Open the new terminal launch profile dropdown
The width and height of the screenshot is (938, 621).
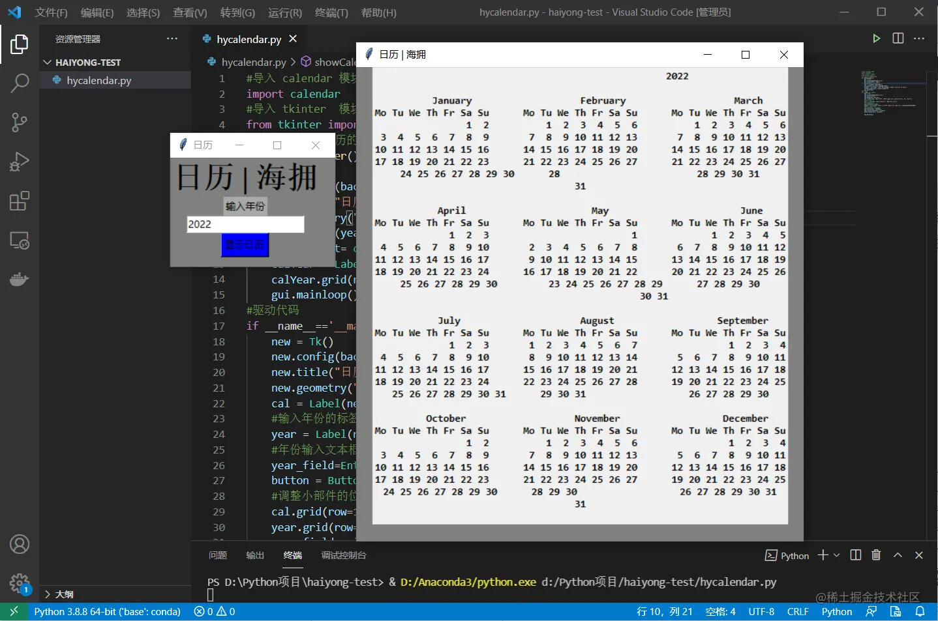tap(836, 555)
